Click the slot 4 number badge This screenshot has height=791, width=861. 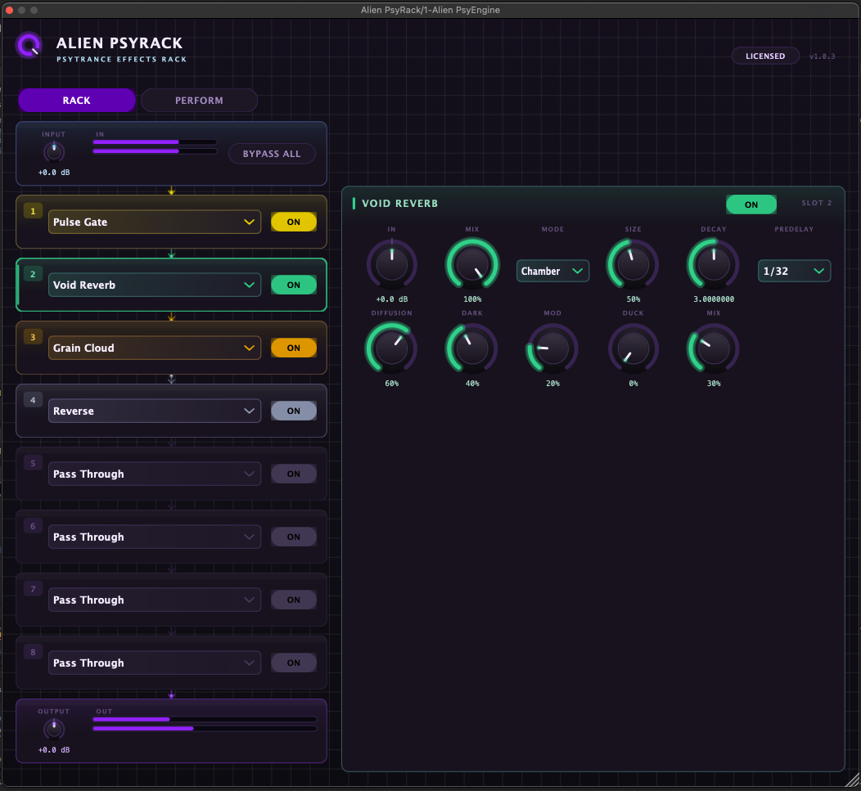33,400
